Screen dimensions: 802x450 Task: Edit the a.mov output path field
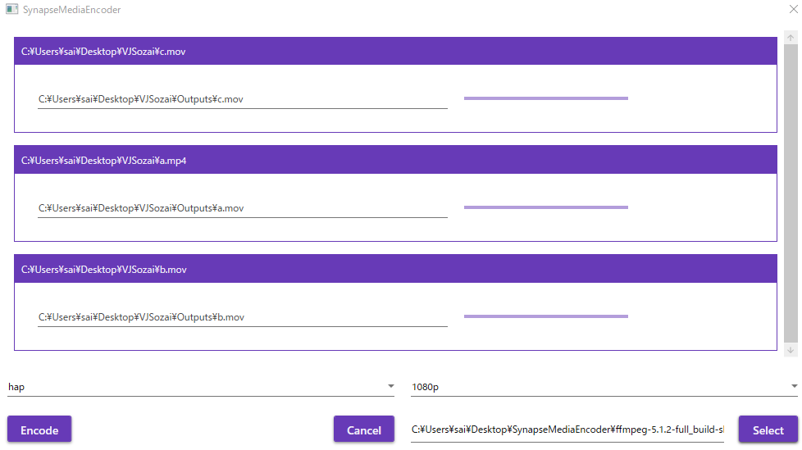tap(242, 208)
